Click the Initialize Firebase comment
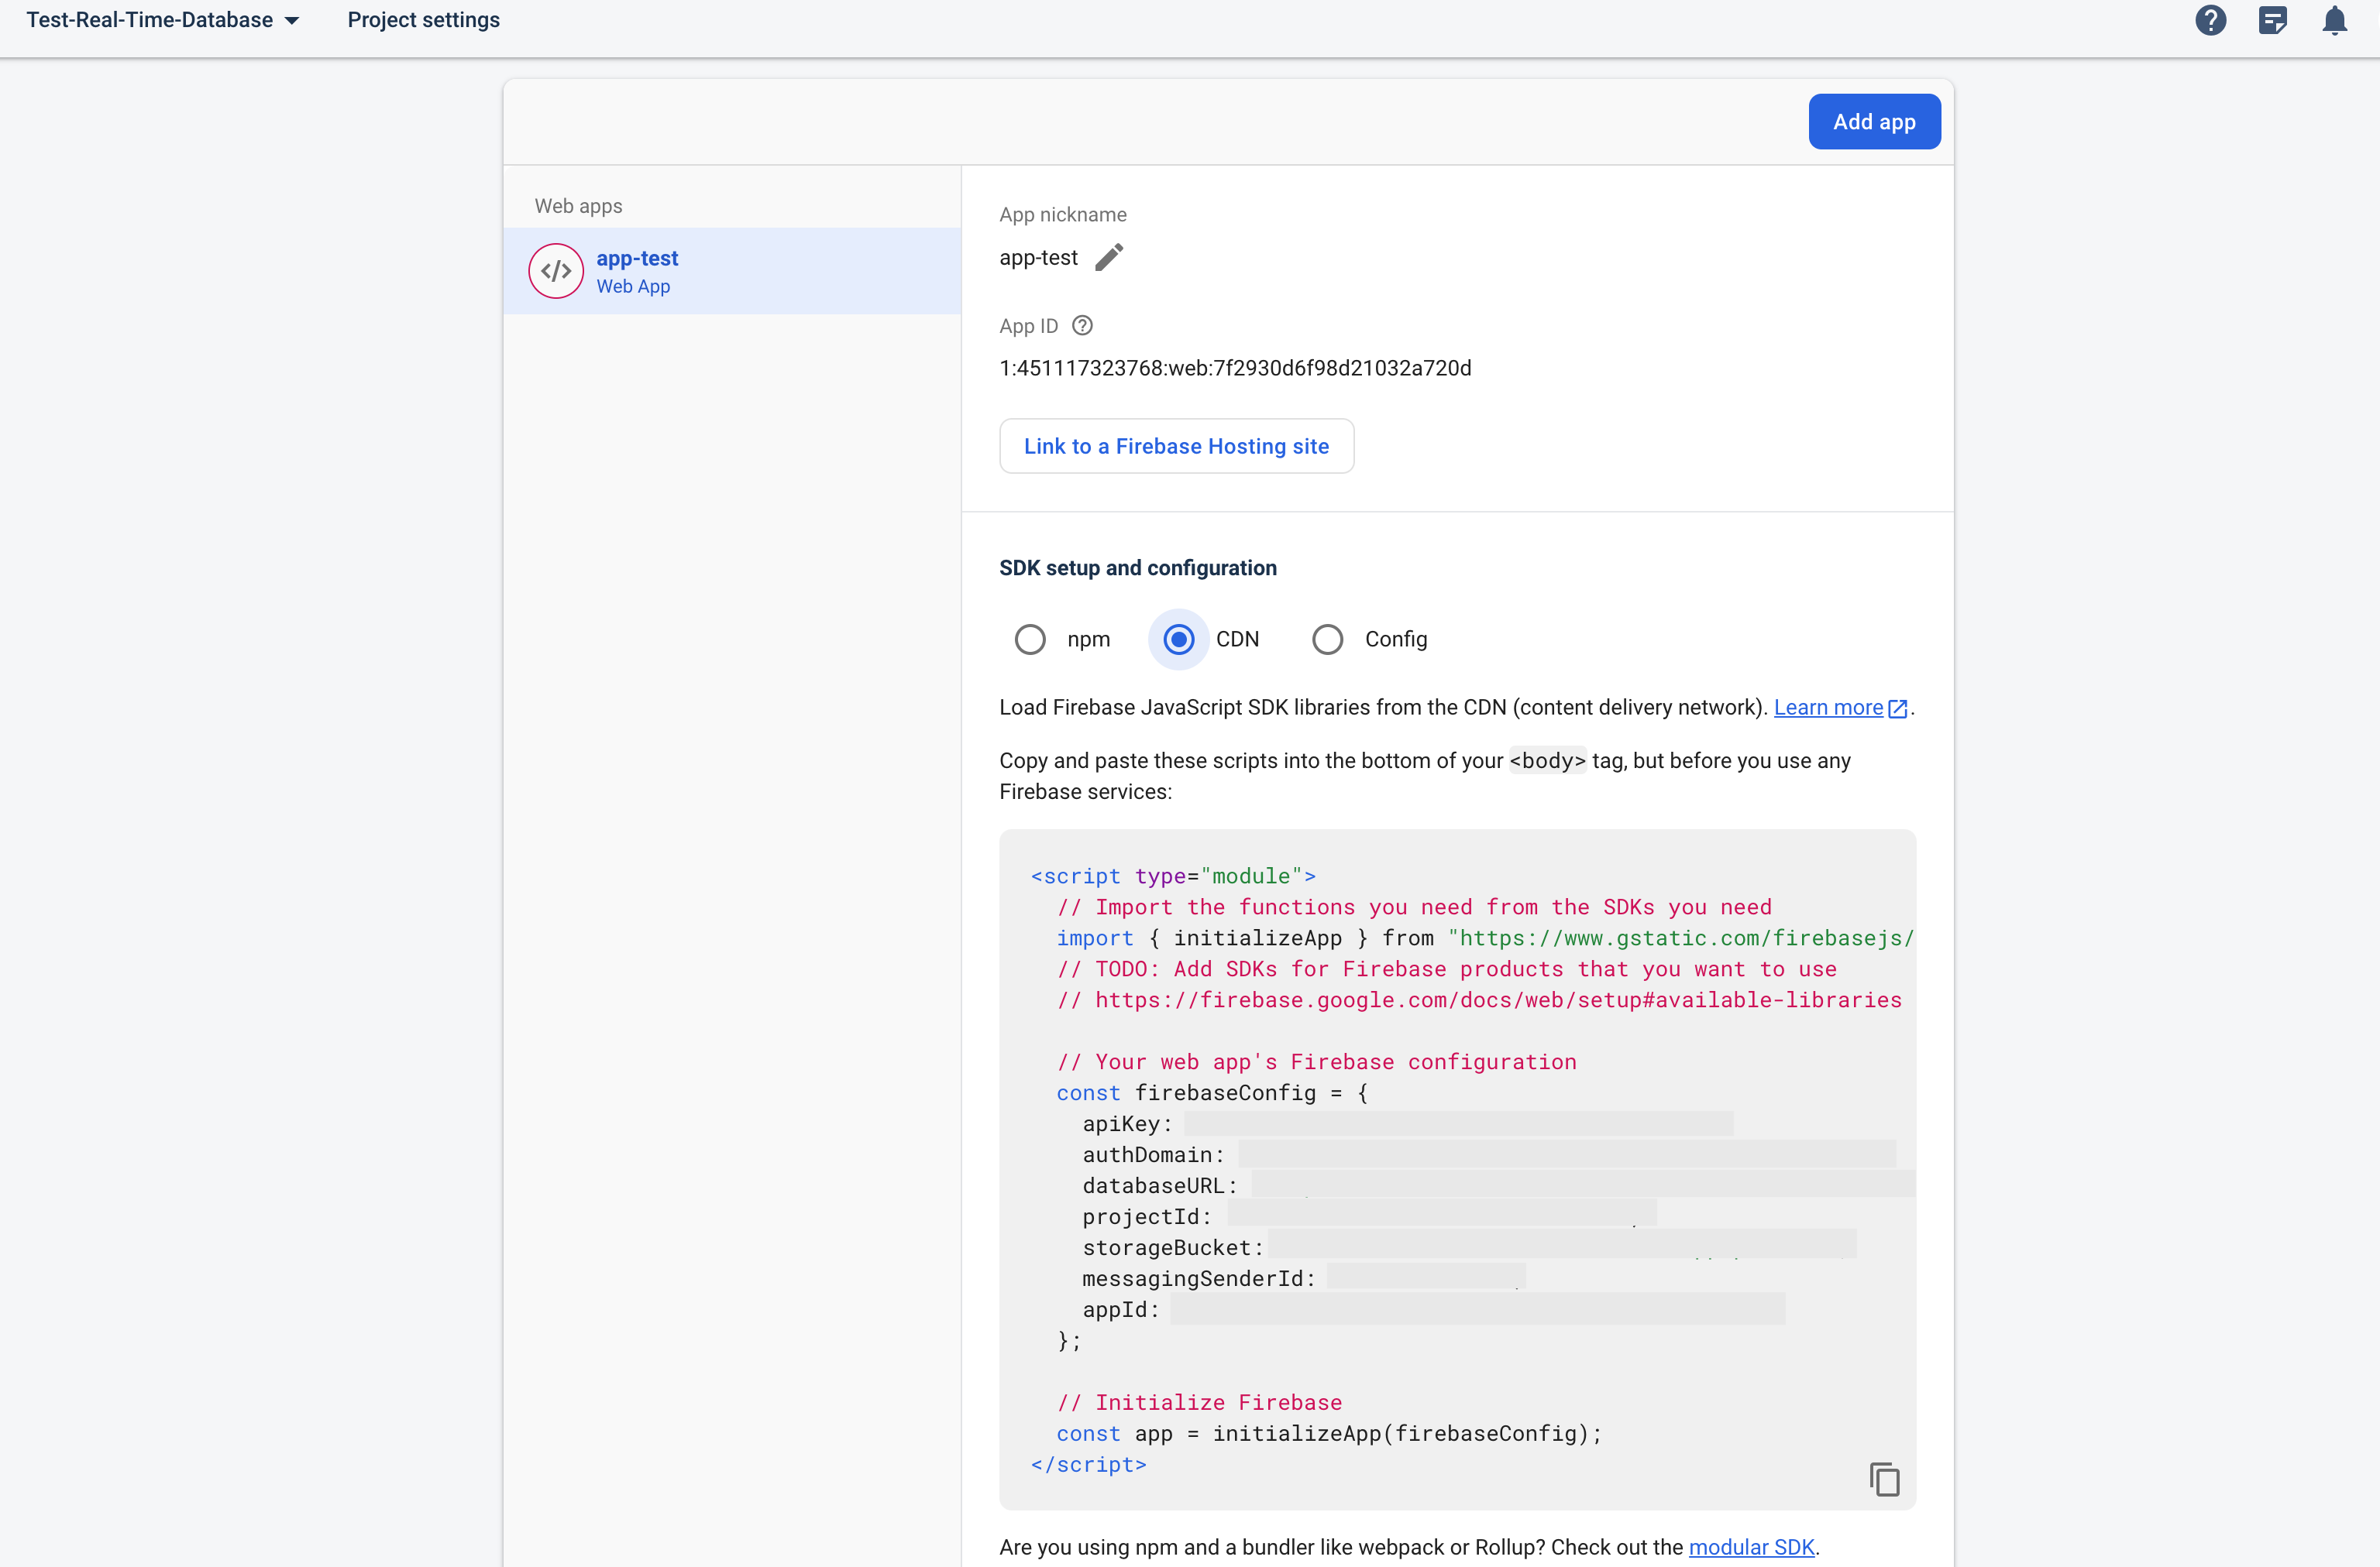2380x1567 pixels. click(x=1199, y=1402)
